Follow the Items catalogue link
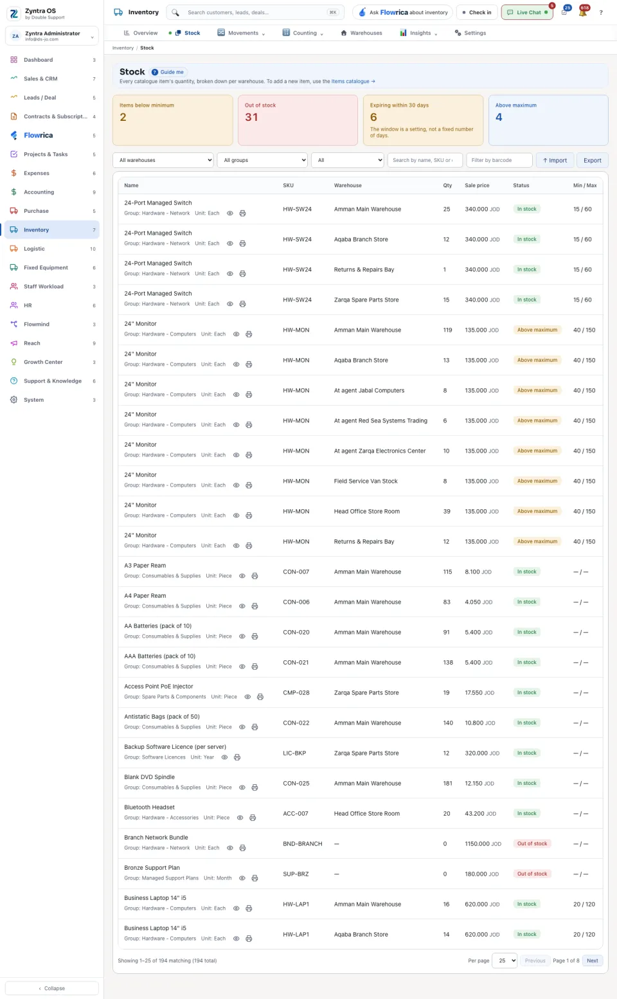617x999 pixels. coord(353,82)
